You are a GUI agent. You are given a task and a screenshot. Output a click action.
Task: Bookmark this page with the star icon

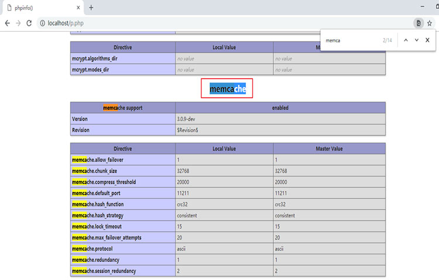point(430,23)
